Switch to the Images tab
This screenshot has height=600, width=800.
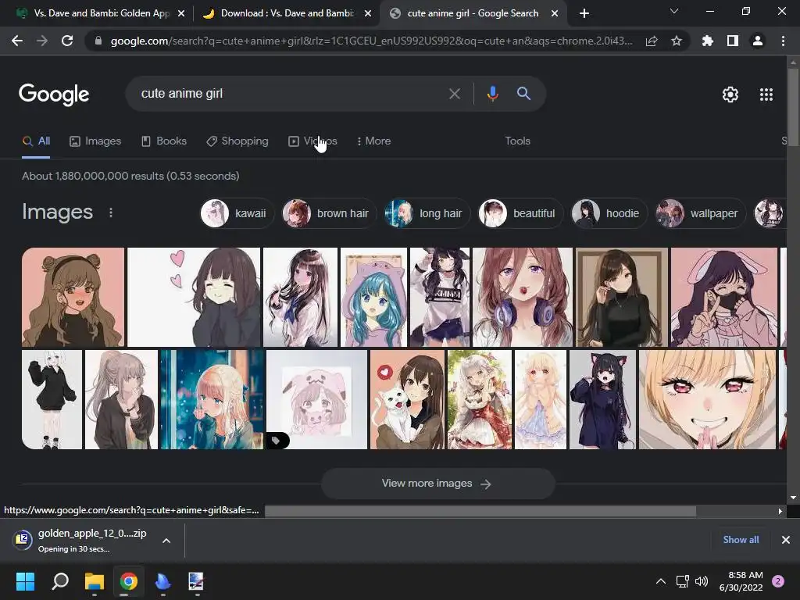tap(95, 141)
